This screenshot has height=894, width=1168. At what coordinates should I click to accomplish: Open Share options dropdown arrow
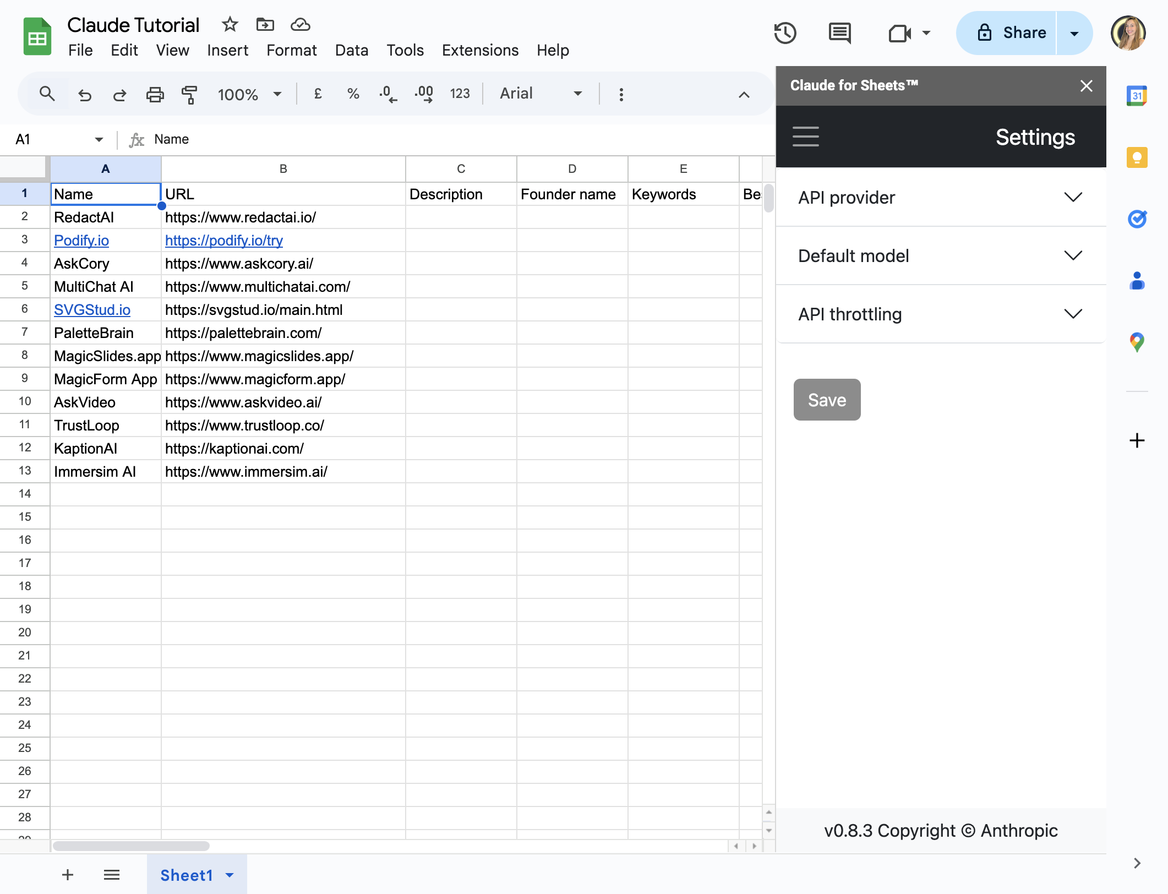pos(1074,33)
